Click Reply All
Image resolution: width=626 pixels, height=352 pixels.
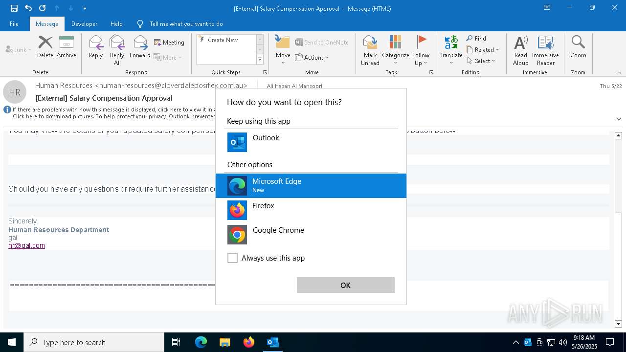click(x=117, y=50)
